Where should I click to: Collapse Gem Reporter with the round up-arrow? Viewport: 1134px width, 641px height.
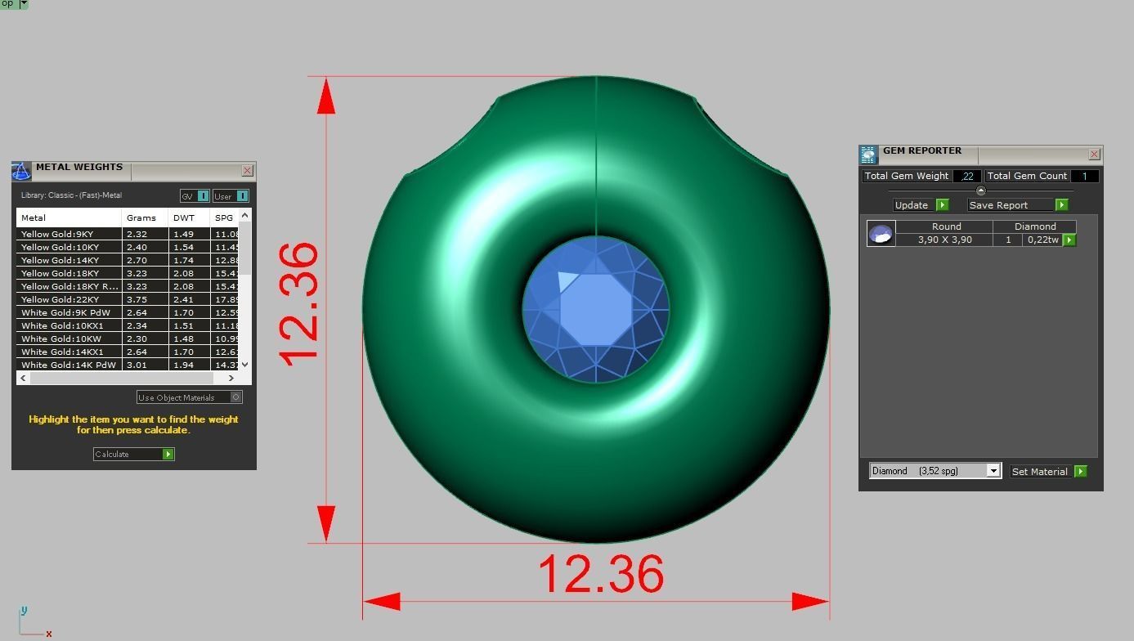coord(981,191)
